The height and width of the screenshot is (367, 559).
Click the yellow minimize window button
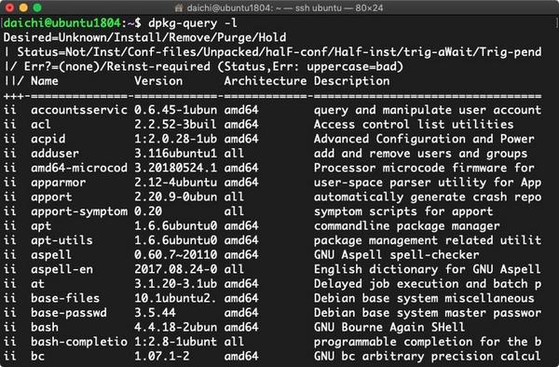click(x=23, y=7)
